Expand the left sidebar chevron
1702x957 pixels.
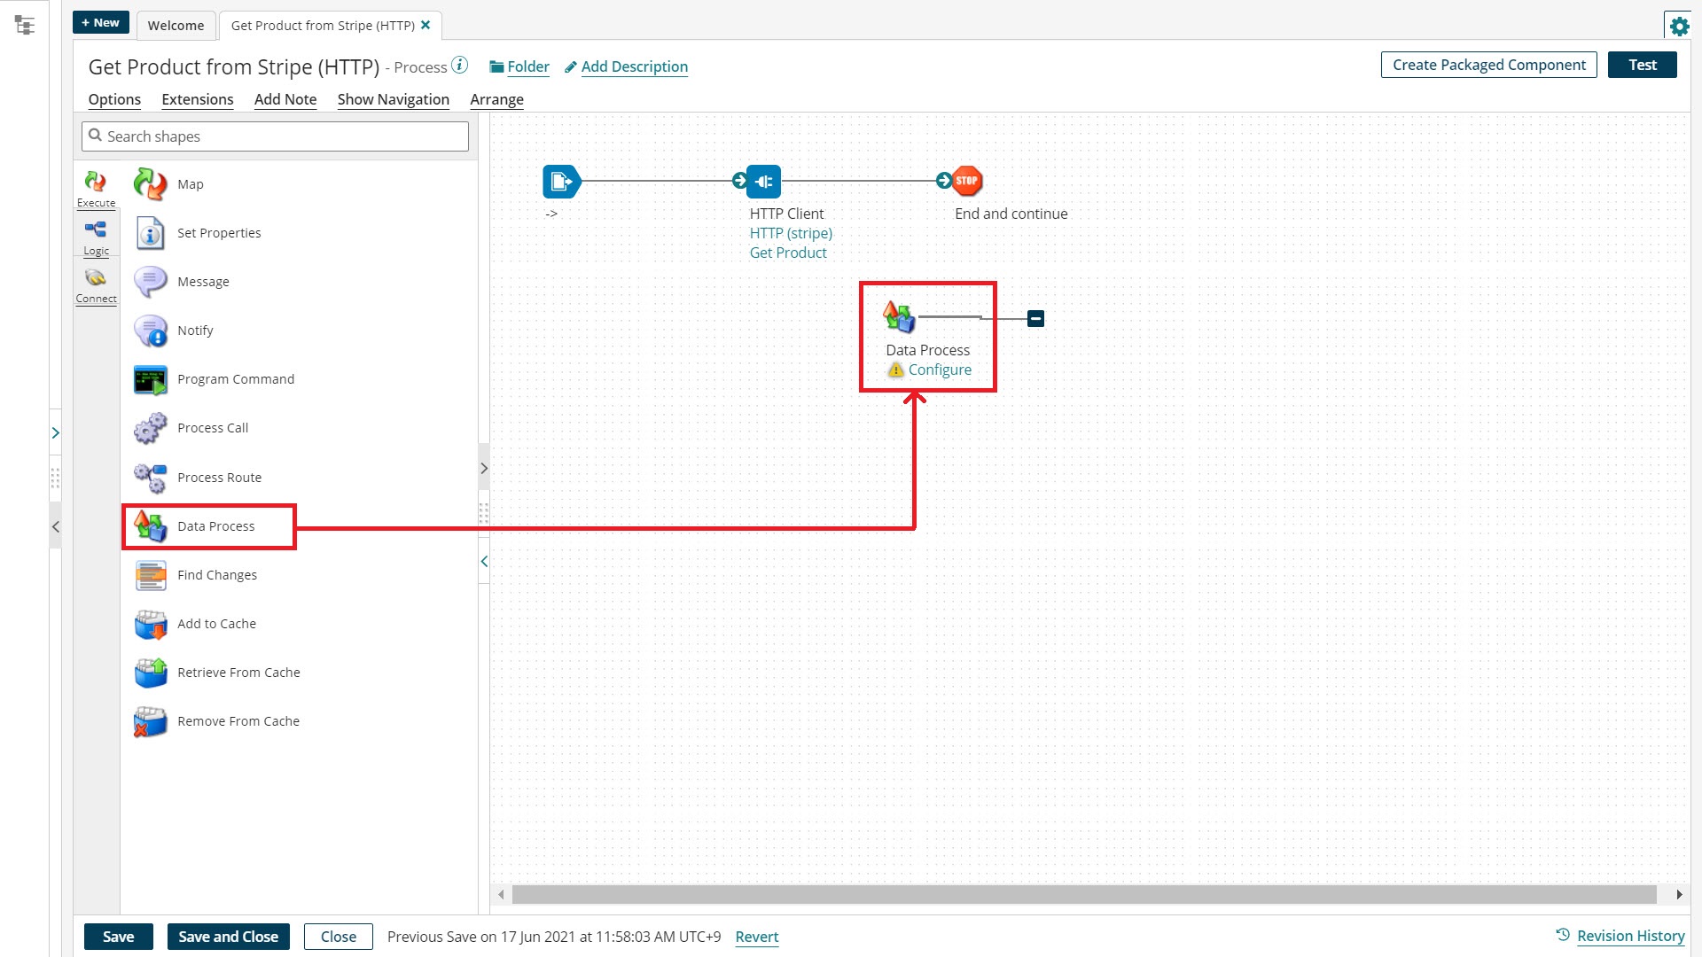pyautogui.click(x=55, y=432)
